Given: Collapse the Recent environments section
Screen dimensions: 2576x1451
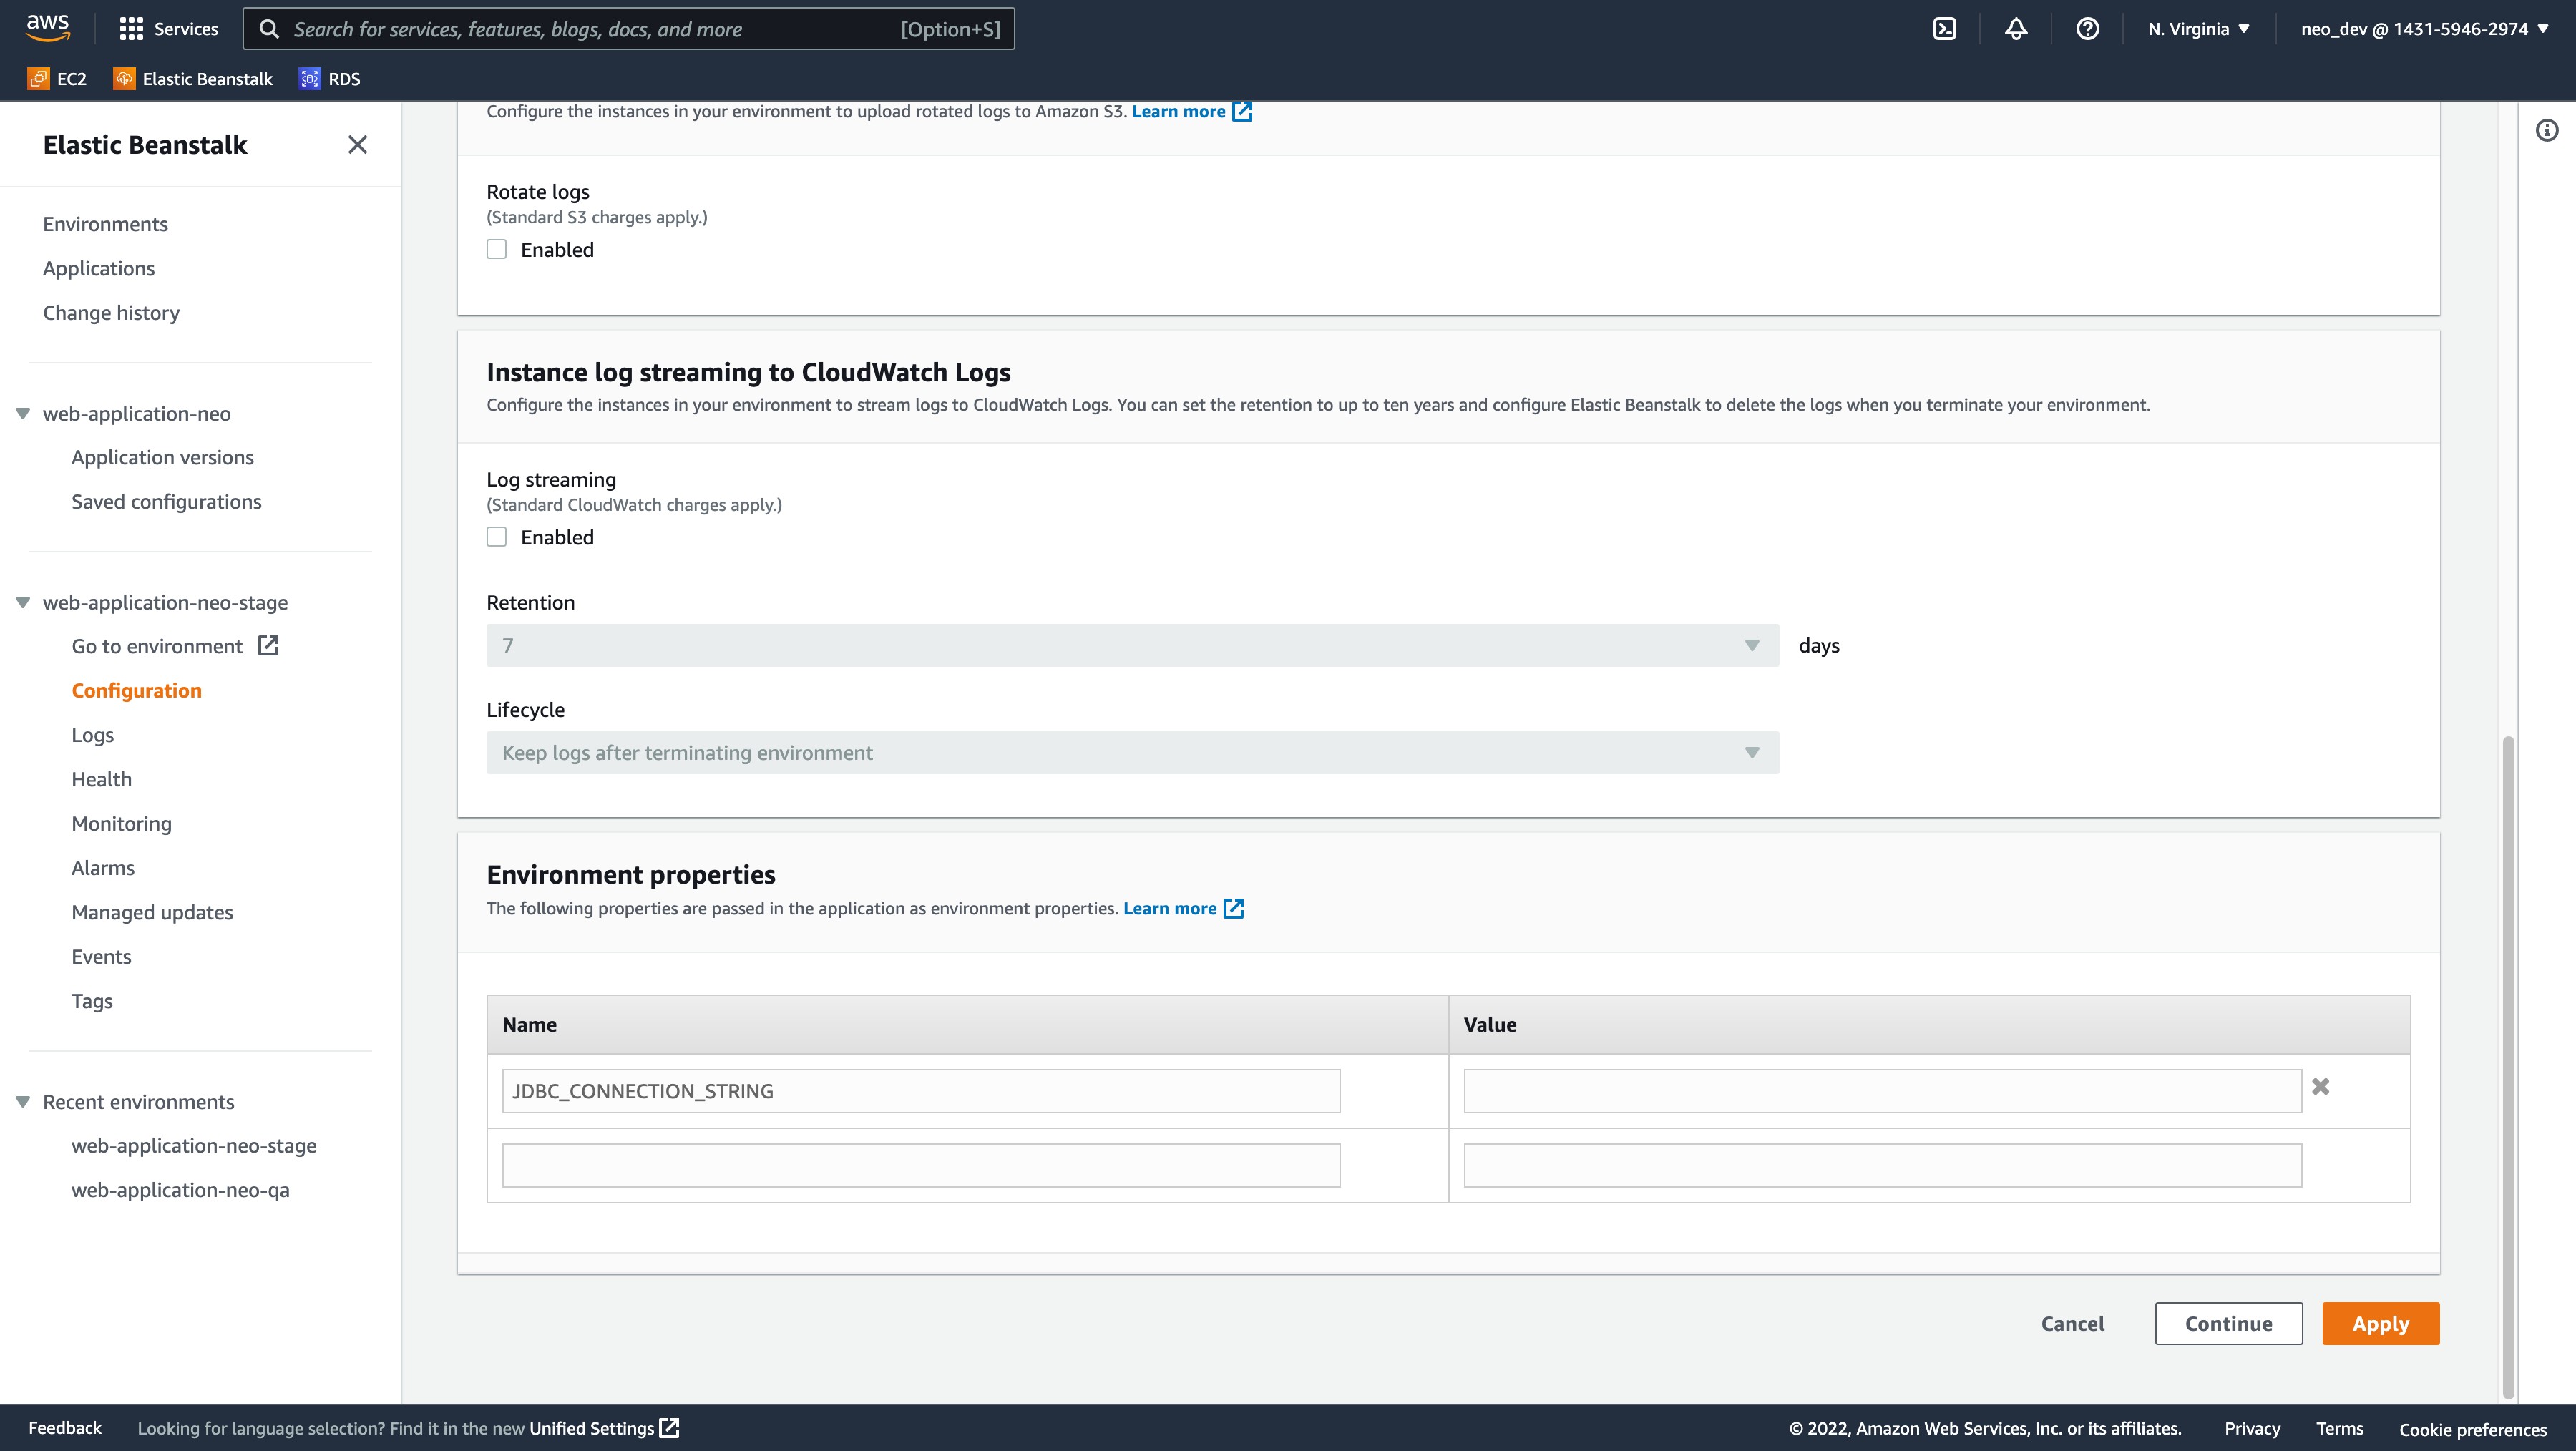Looking at the screenshot, I should (x=23, y=1102).
